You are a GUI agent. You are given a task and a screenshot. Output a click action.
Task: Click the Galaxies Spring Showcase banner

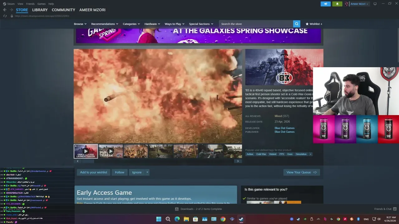coord(198,36)
